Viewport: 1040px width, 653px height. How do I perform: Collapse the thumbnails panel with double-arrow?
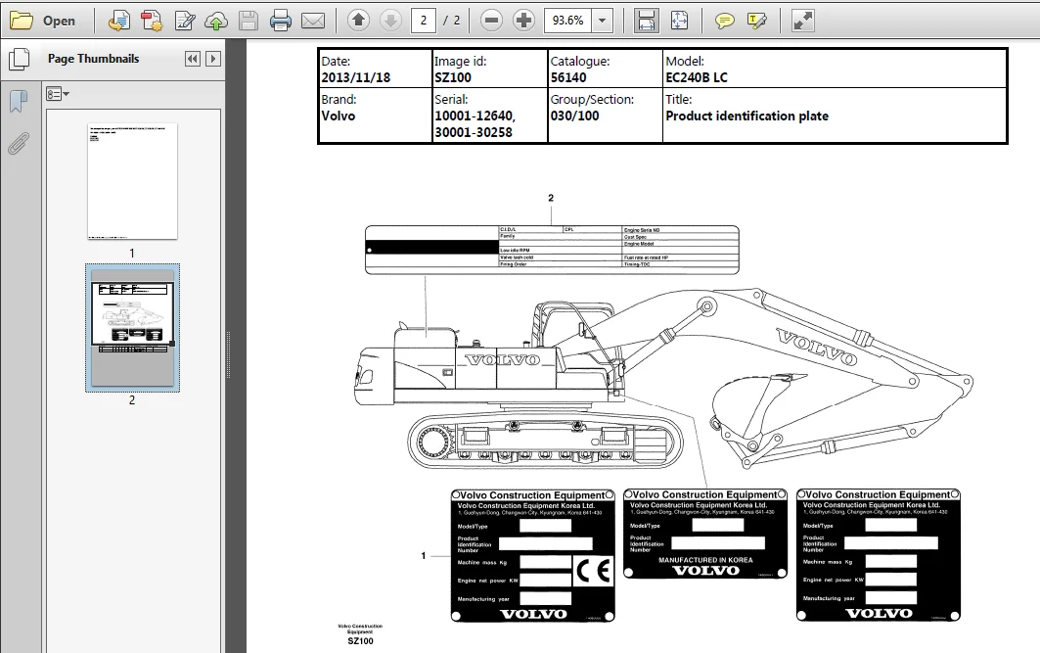click(x=193, y=59)
